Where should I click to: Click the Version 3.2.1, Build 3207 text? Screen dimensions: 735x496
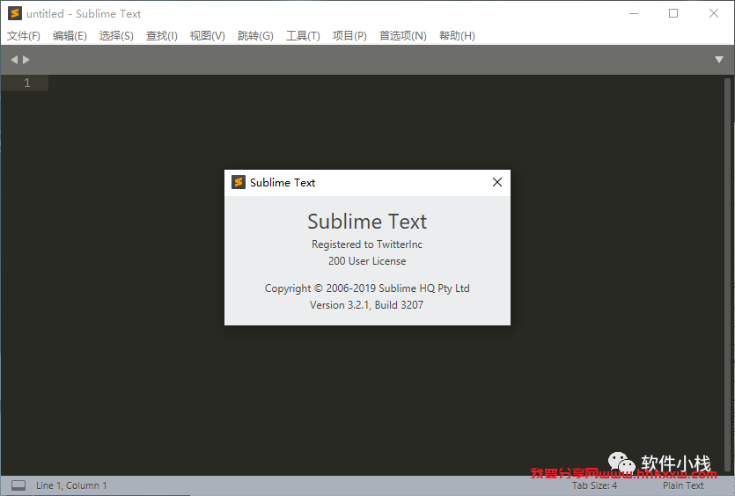(x=366, y=305)
